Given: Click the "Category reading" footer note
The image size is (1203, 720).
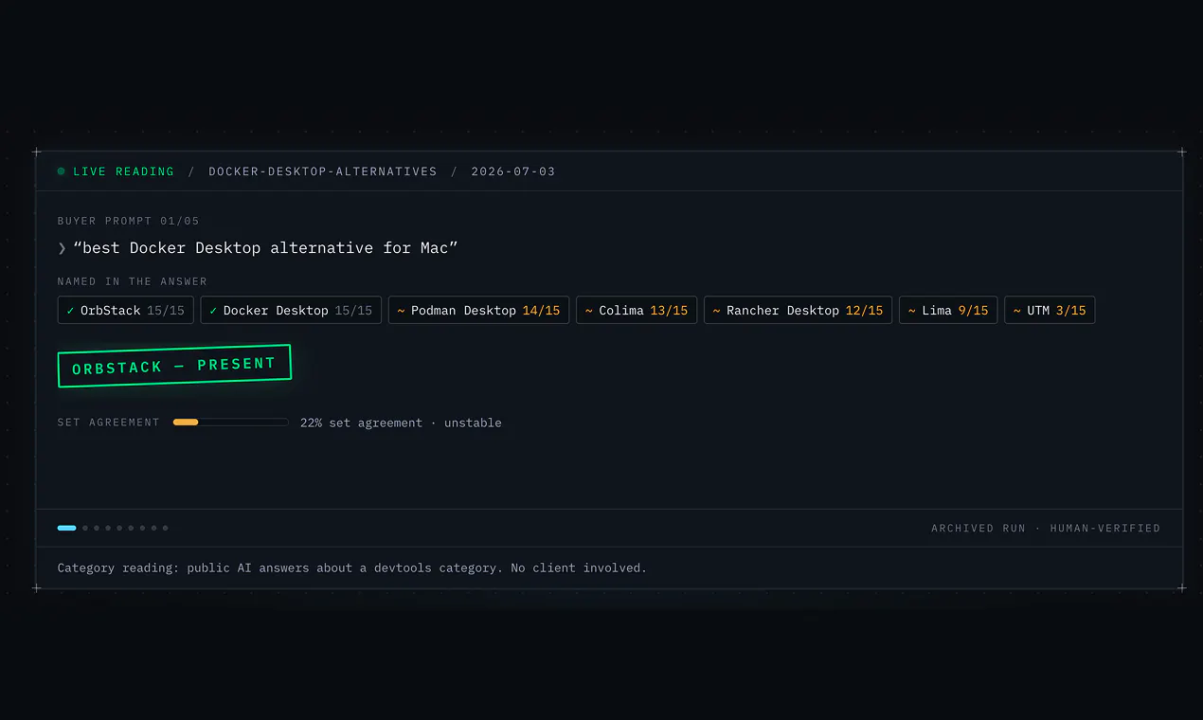Looking at the screenshot, I should pyautogui.click(x=352, y=568).
